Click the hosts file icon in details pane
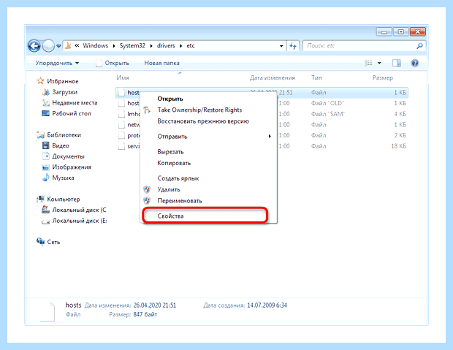 (x=47, y=311)
